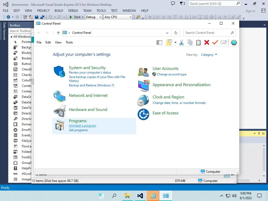This screenshot has height=201, width=268.
Task: Open the Visual Studio PROJECT menu
Action: click(x=43, y=10)
